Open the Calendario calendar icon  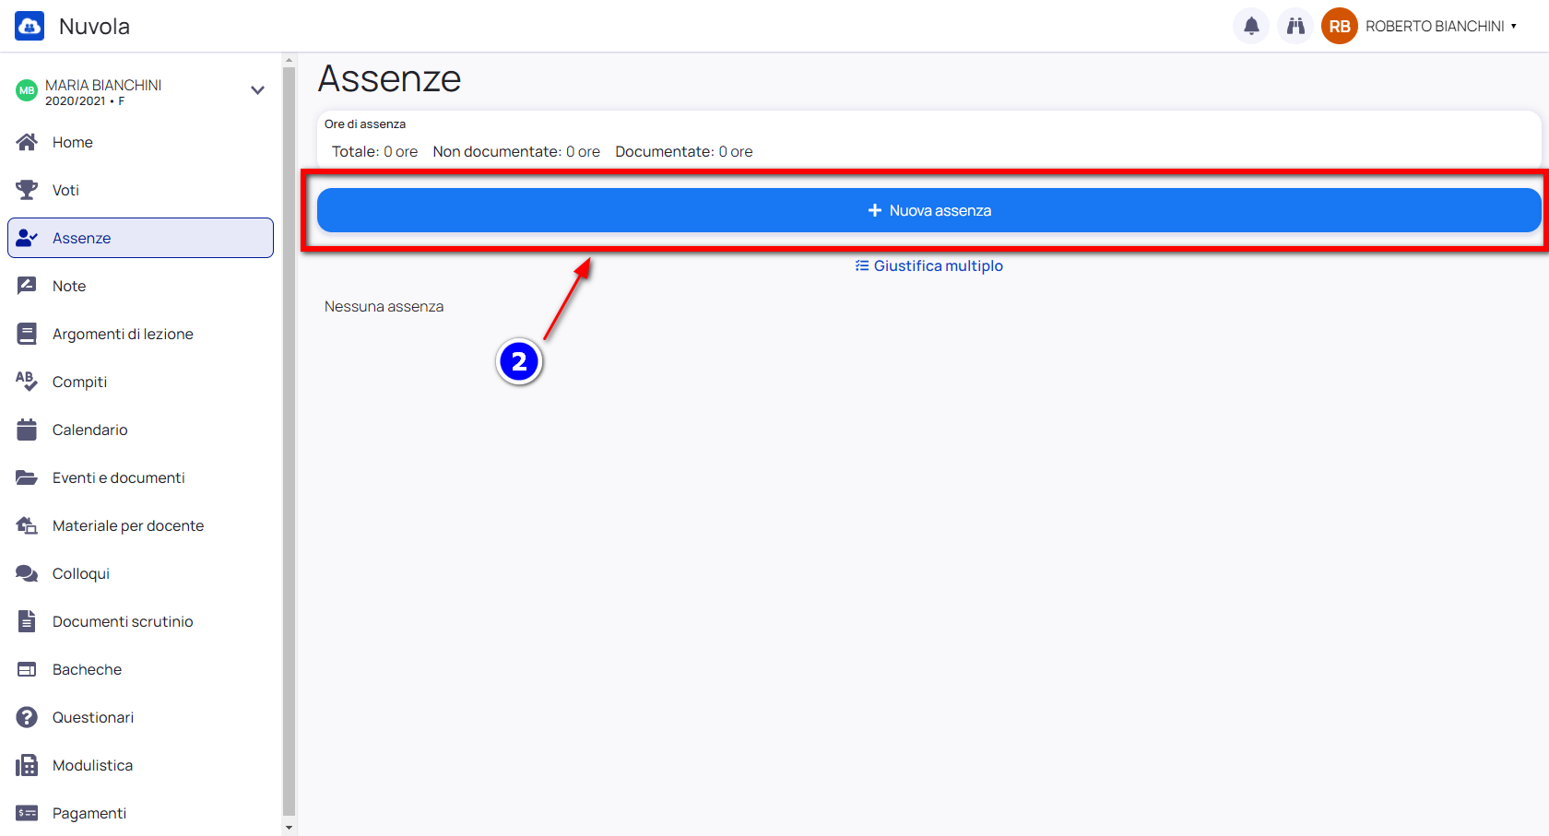pos(27,430)
